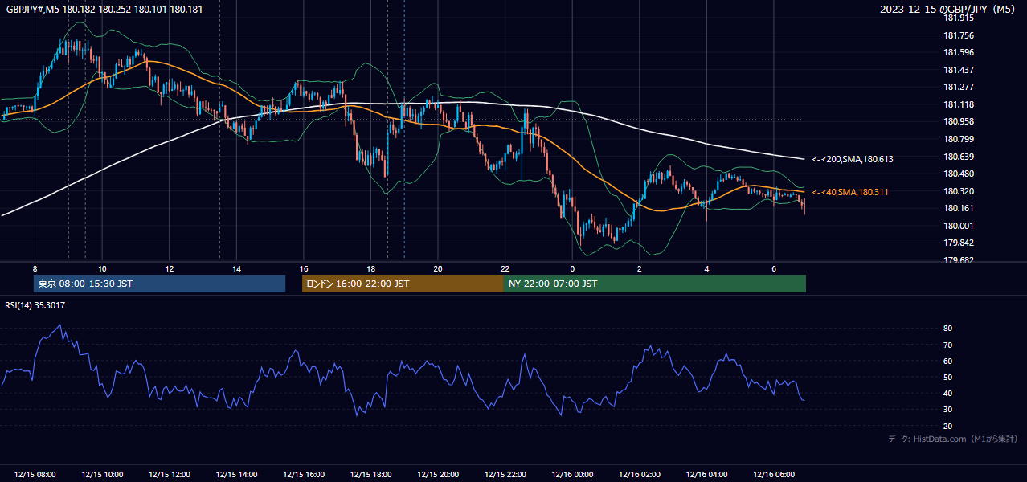Click the RSI axis value 20
This screenshot has height=482, width=1027.
click(947, 426)
